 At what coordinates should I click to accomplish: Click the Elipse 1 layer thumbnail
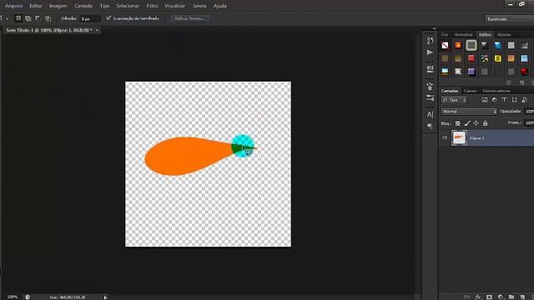[459, 138]
